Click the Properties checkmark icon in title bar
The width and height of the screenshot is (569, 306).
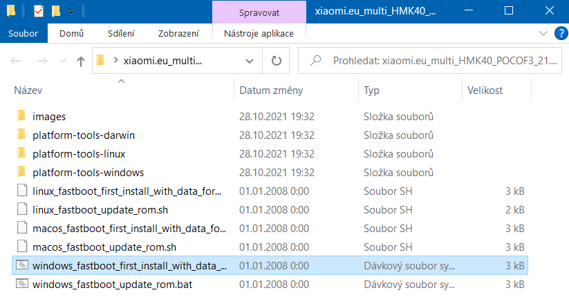point(39,11)
